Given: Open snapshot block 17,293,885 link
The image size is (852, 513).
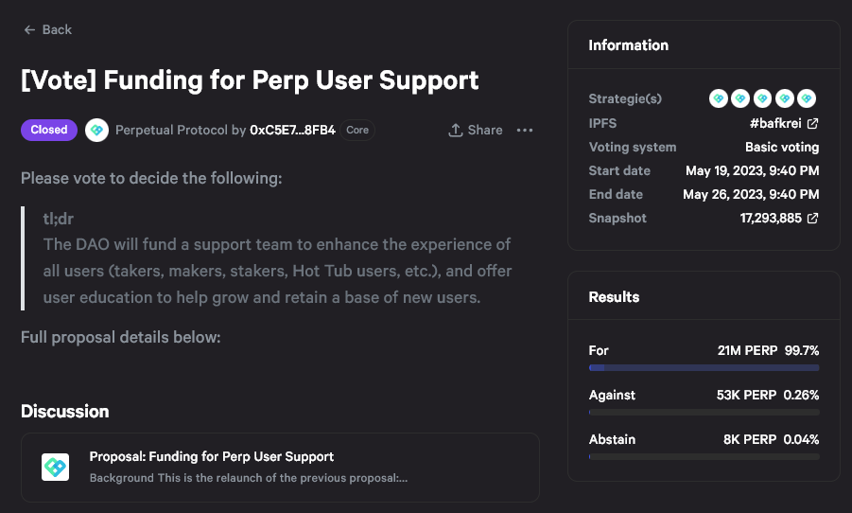Looking at the screenshot, I should point(779,218).
